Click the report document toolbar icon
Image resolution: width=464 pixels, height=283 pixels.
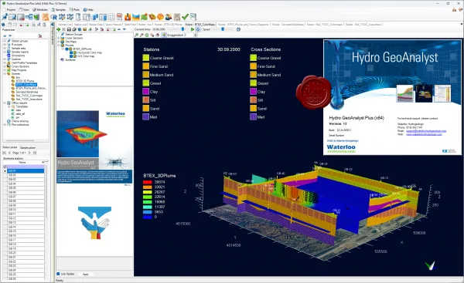[x=119, y=17]
